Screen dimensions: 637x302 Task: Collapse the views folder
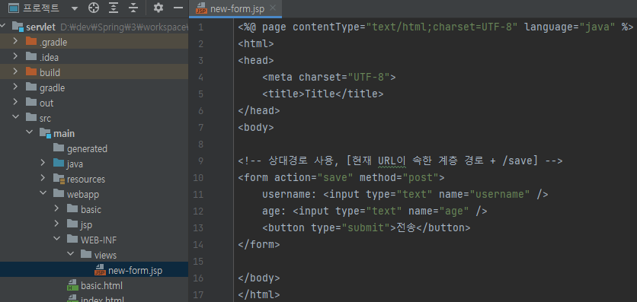point(71,255)
